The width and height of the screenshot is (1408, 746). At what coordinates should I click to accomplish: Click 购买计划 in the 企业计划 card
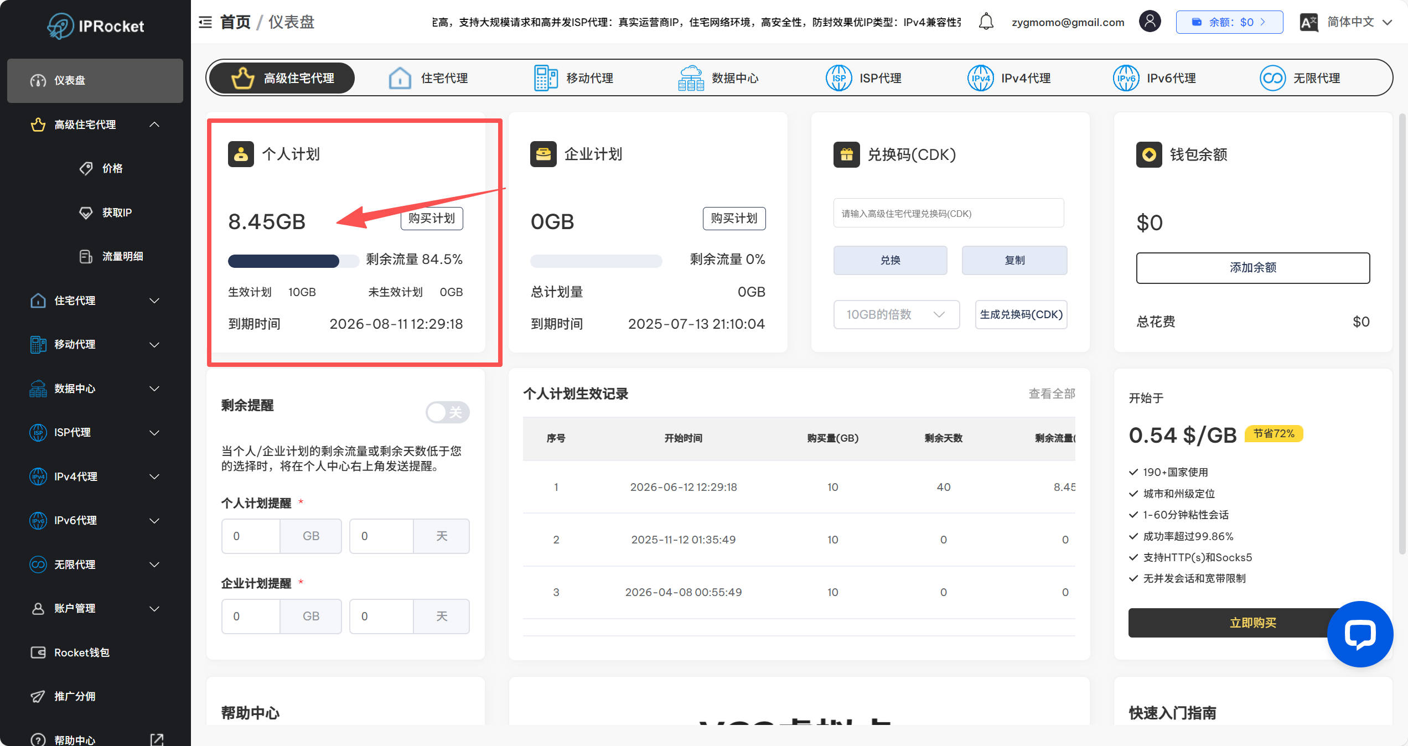tap(734, 218)
